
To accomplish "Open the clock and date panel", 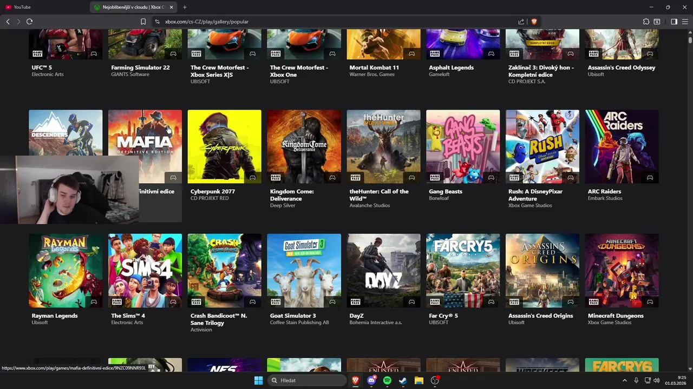I will click(x=676, y=380).
